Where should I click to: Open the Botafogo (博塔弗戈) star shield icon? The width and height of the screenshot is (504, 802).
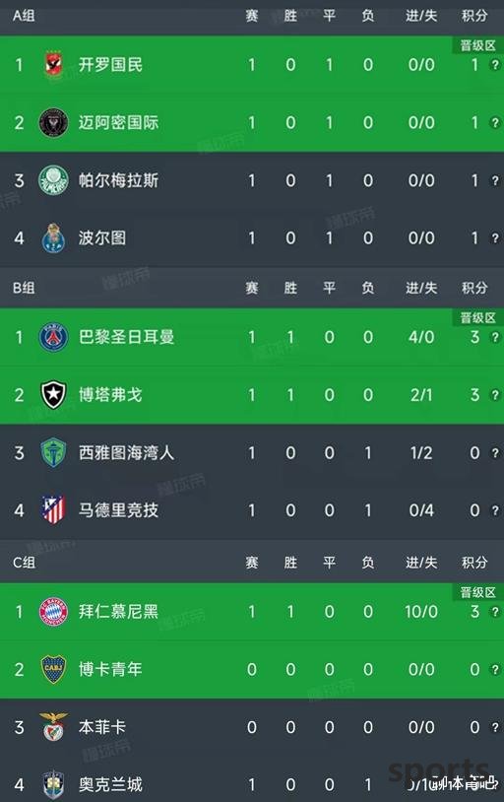(53, 395)
